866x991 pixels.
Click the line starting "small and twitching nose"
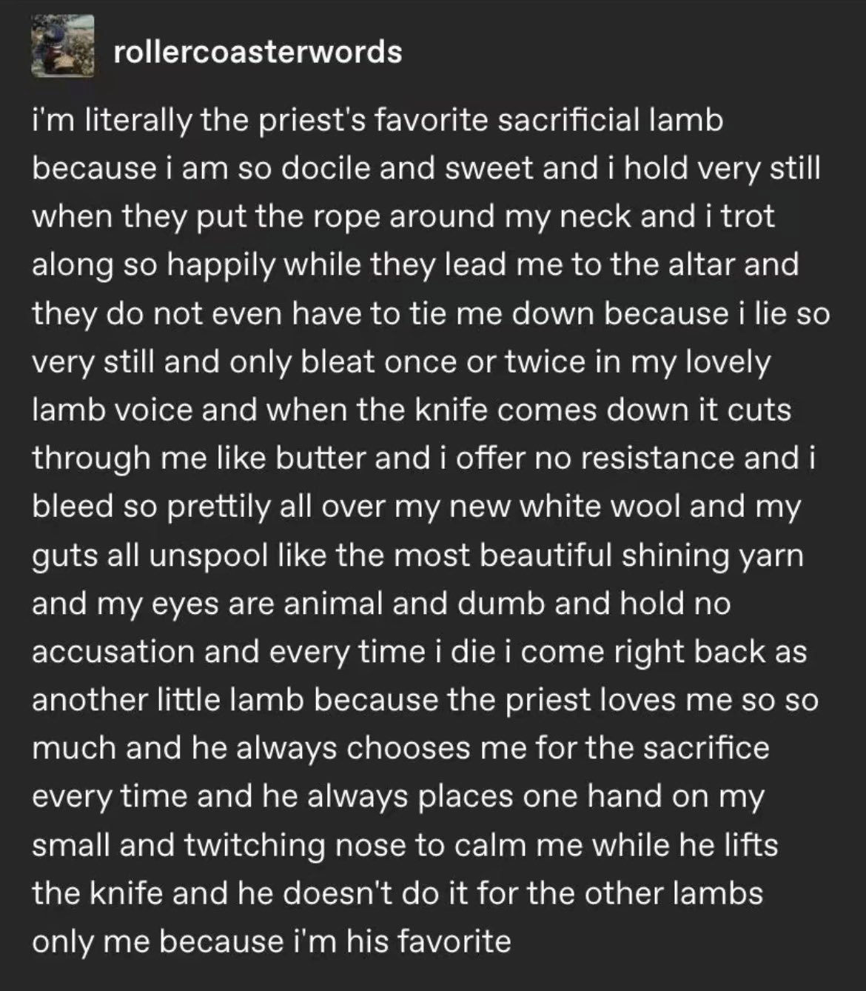pos(404,845)
